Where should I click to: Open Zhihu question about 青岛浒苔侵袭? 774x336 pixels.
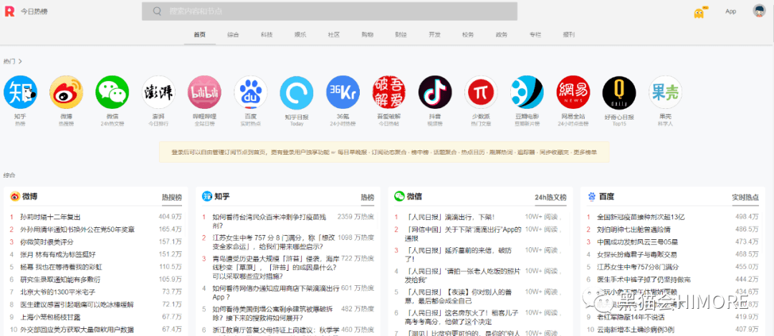tap(274, 267)
